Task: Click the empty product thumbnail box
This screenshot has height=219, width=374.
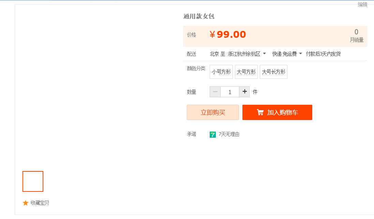Action: tap(33, 181)
